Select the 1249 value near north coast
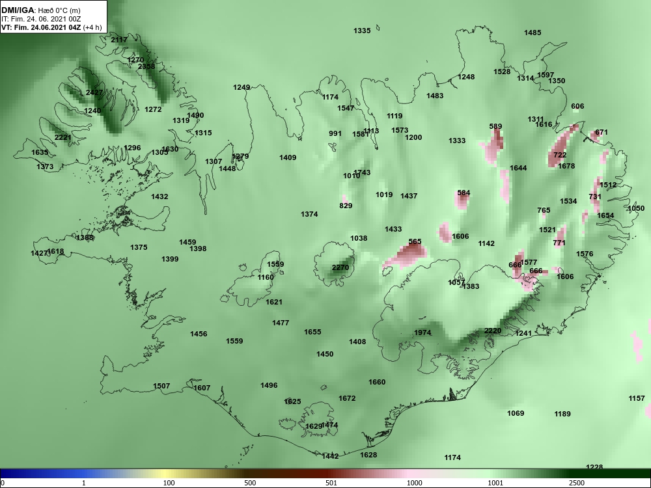The image size is (651, 488). coord(242,87)
